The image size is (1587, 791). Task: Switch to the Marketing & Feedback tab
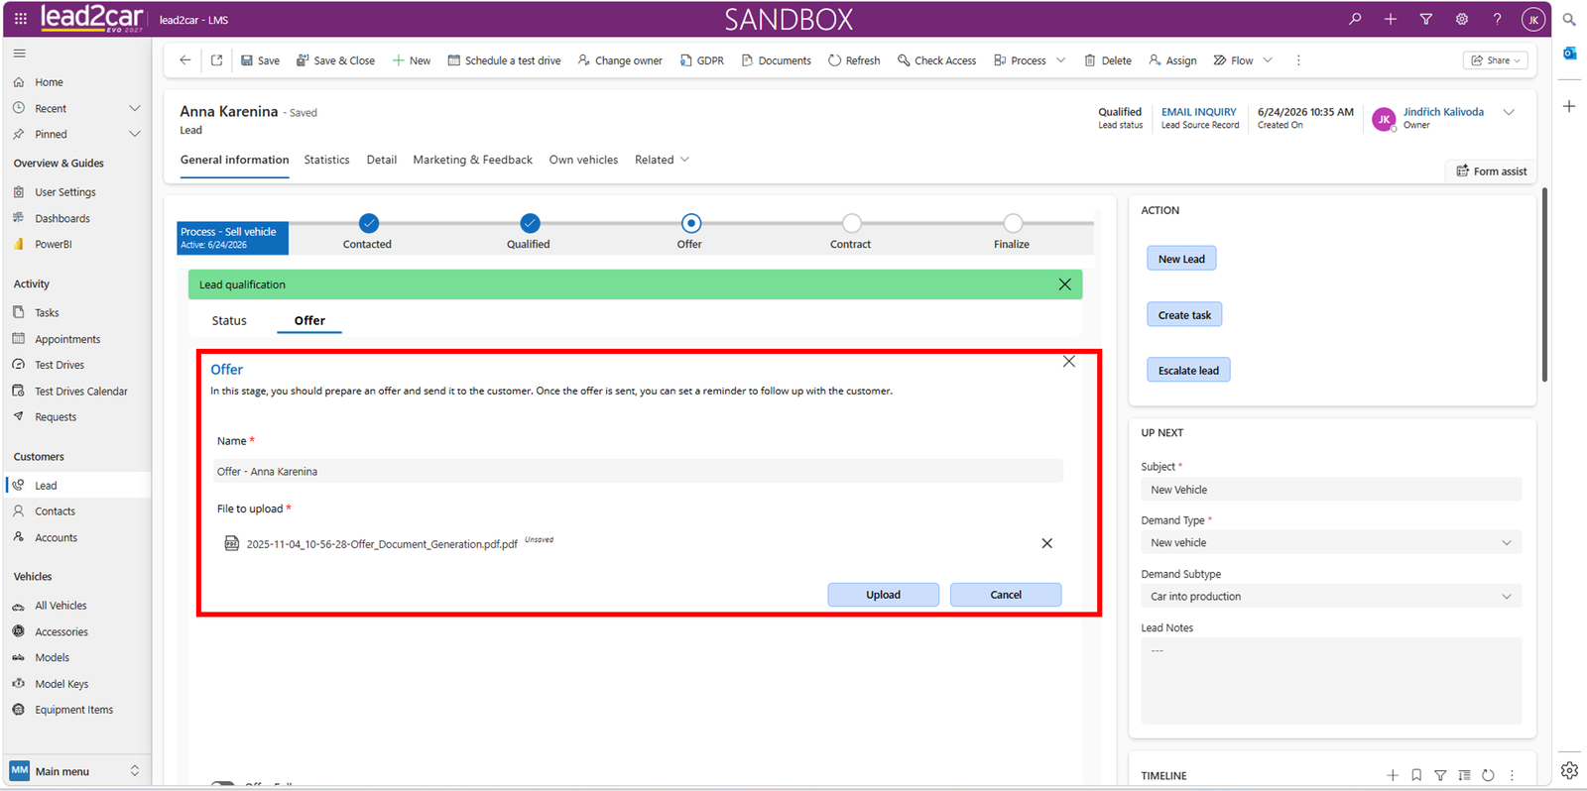click(x=472, y=160)
